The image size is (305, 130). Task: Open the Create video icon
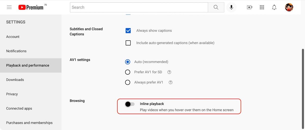pos(249,7)
